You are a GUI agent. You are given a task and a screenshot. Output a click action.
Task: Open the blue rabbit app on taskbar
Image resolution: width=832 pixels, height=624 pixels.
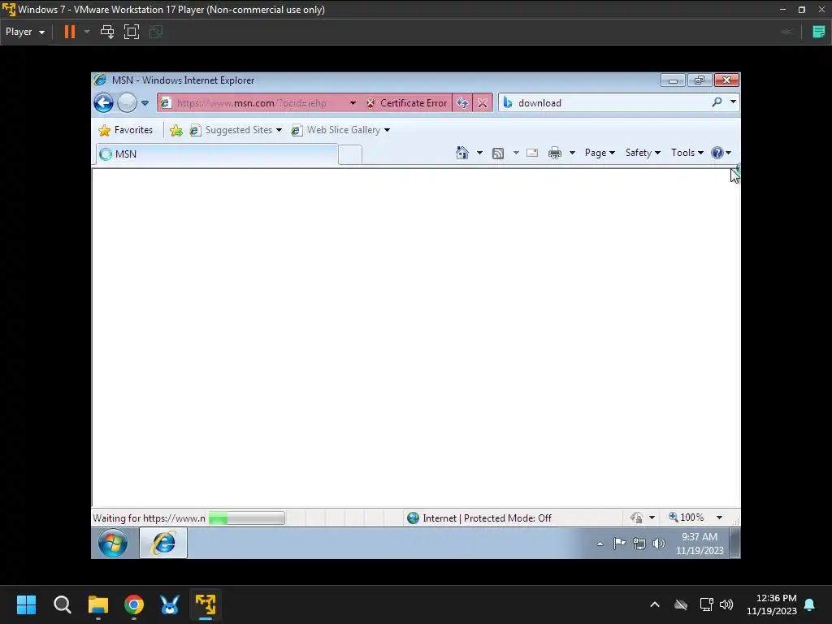(170, 604)
